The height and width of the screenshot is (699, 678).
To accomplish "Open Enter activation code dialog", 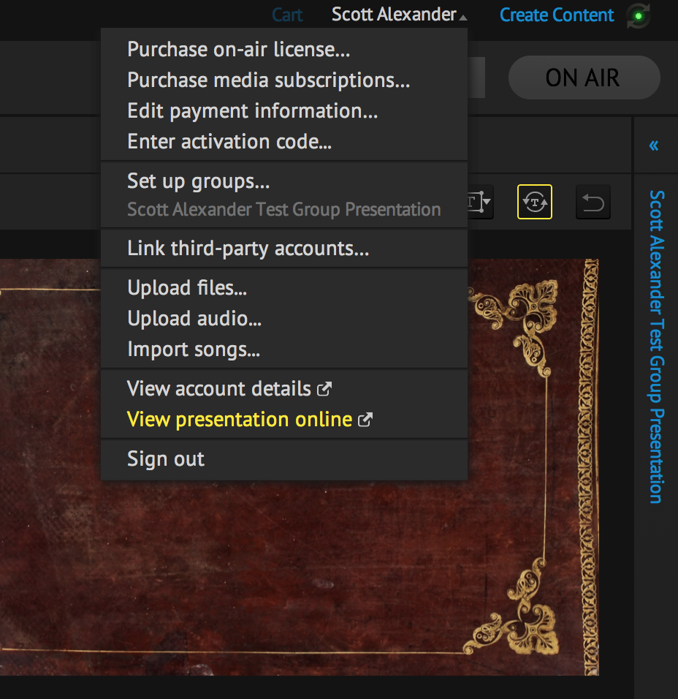I will [283, 141].
